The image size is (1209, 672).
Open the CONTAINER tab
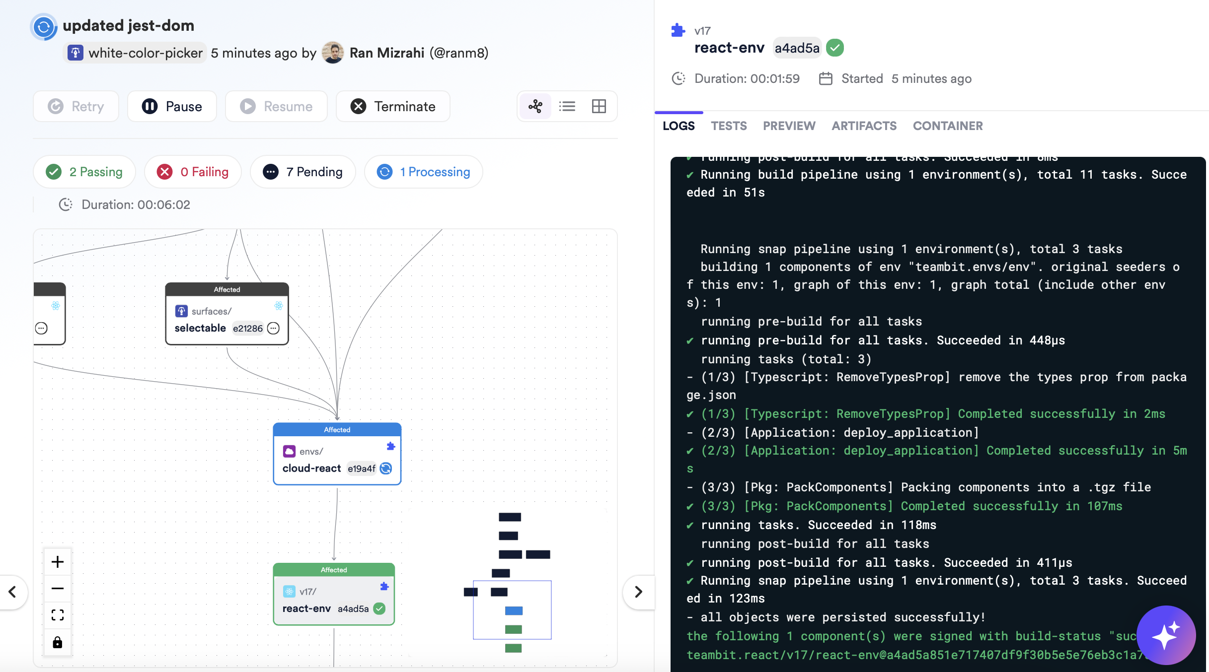click(x=948, y=126)
